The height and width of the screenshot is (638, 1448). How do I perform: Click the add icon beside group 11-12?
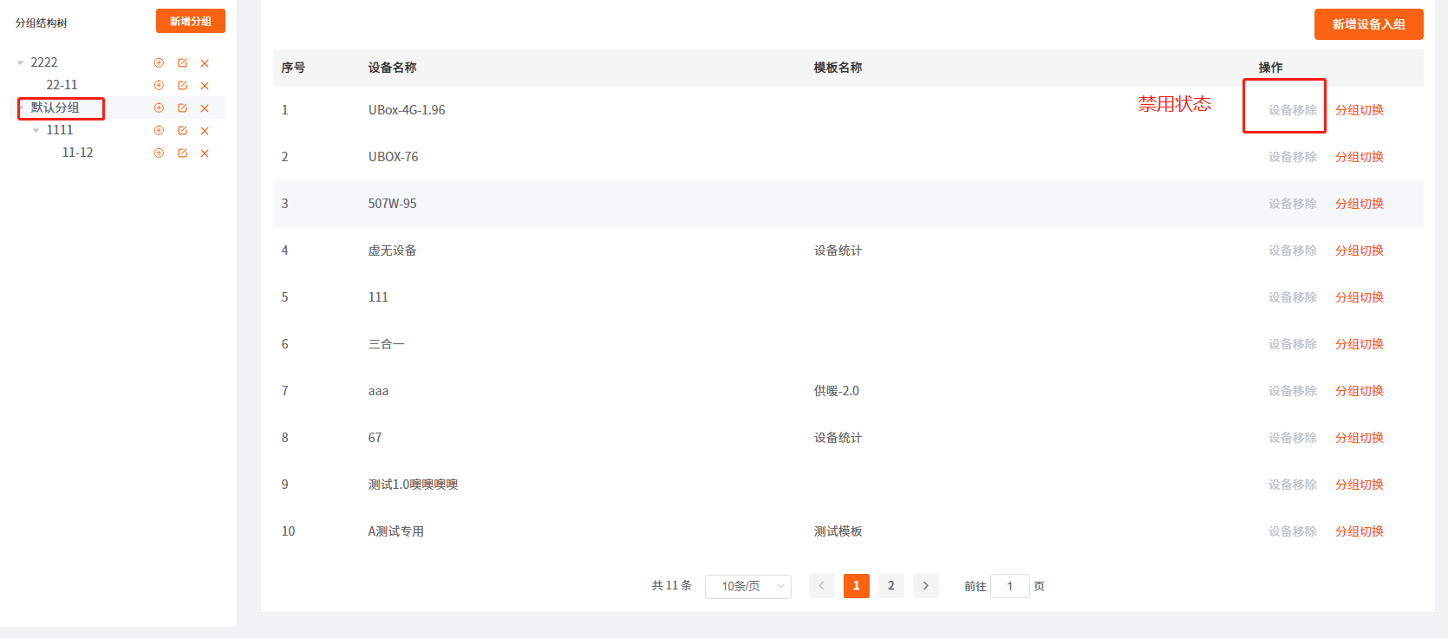pyautogui.click(x=159, y=153)
